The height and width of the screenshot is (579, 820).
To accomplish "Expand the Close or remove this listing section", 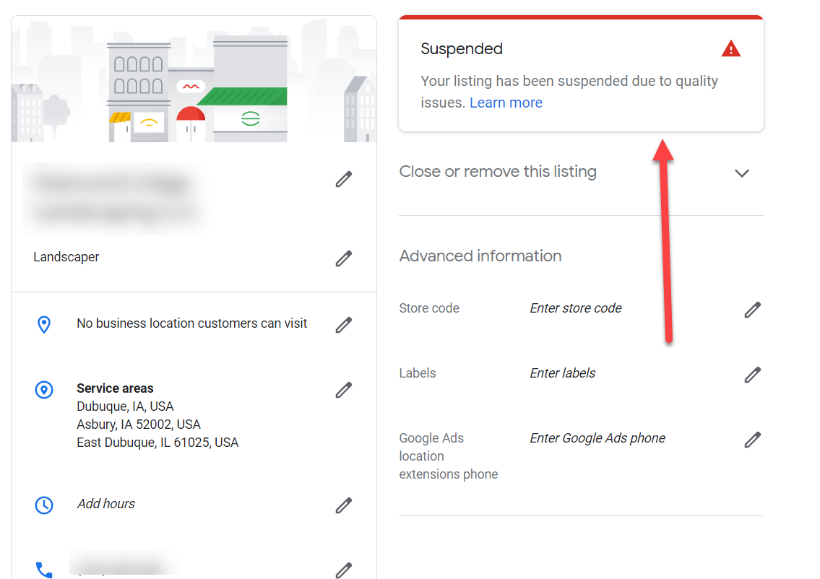I will (x=742, y=173).
